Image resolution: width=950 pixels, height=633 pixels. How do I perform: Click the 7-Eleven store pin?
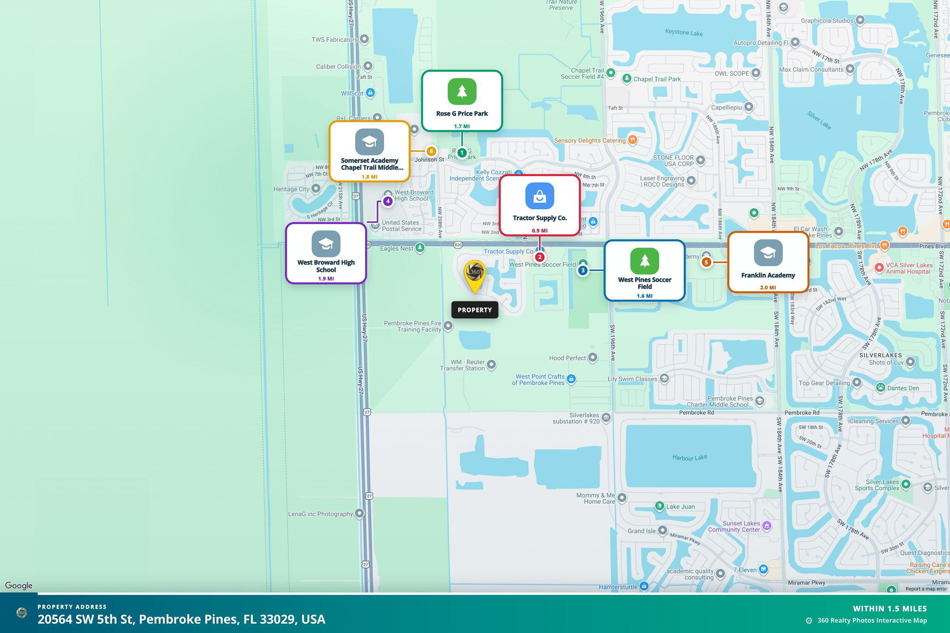(764, 569)
